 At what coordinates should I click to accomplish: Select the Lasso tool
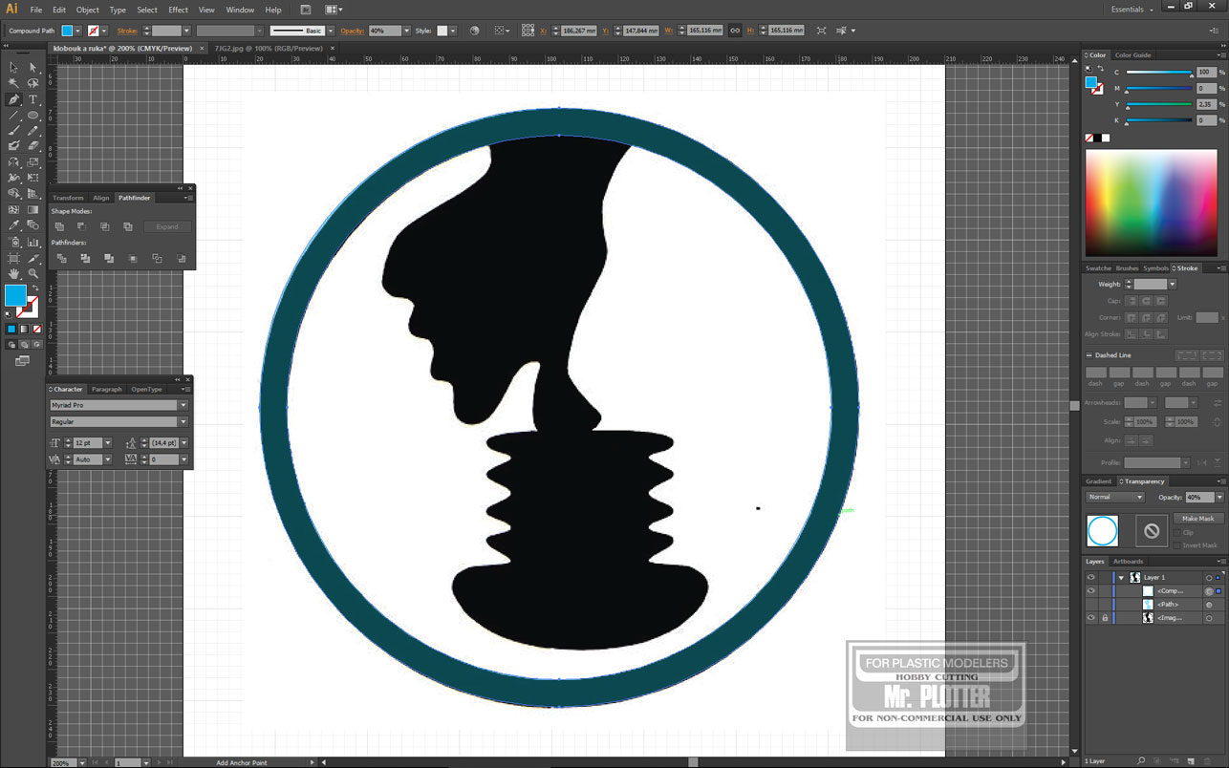[x=32, y=84]
